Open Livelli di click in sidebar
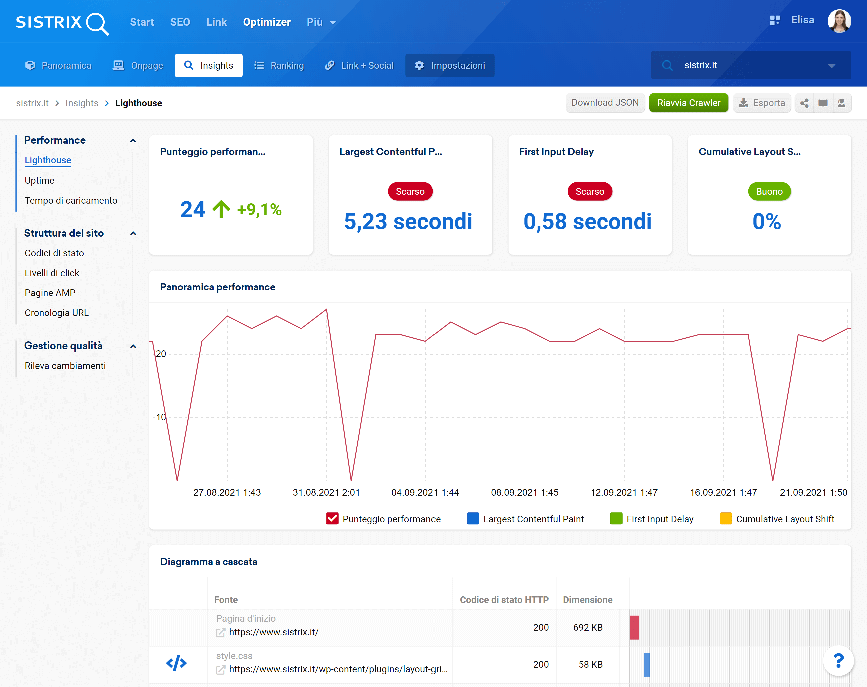 [x=52, y=273]
